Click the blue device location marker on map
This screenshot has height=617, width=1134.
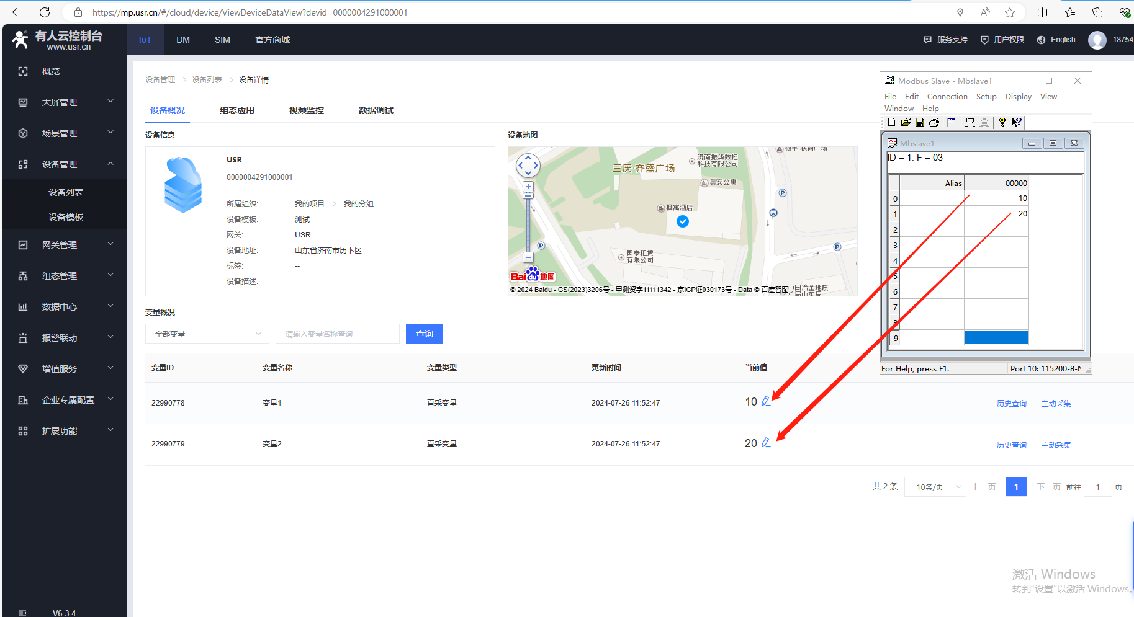tap(683, 221)
